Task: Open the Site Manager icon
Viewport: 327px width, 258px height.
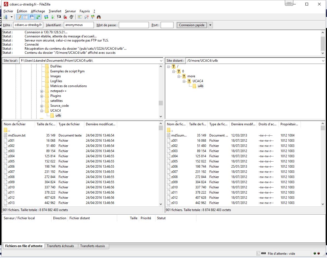Action: pos(5,17)
